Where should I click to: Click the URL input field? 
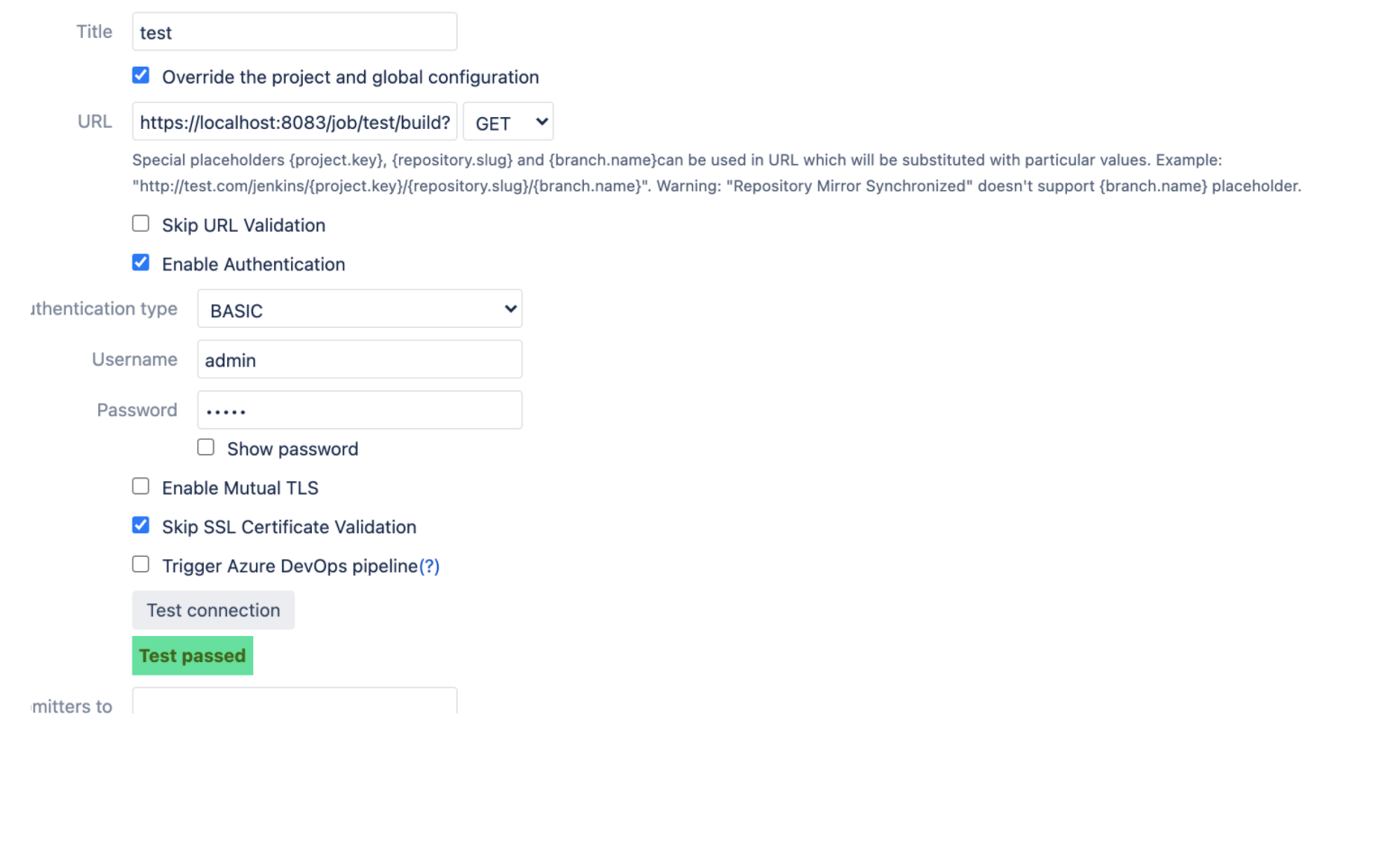click(294, 123)
